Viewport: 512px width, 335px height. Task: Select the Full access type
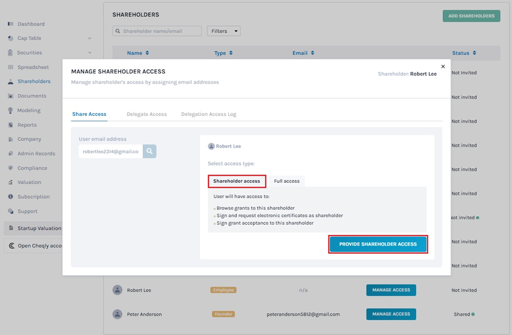(x=287, y=181)
